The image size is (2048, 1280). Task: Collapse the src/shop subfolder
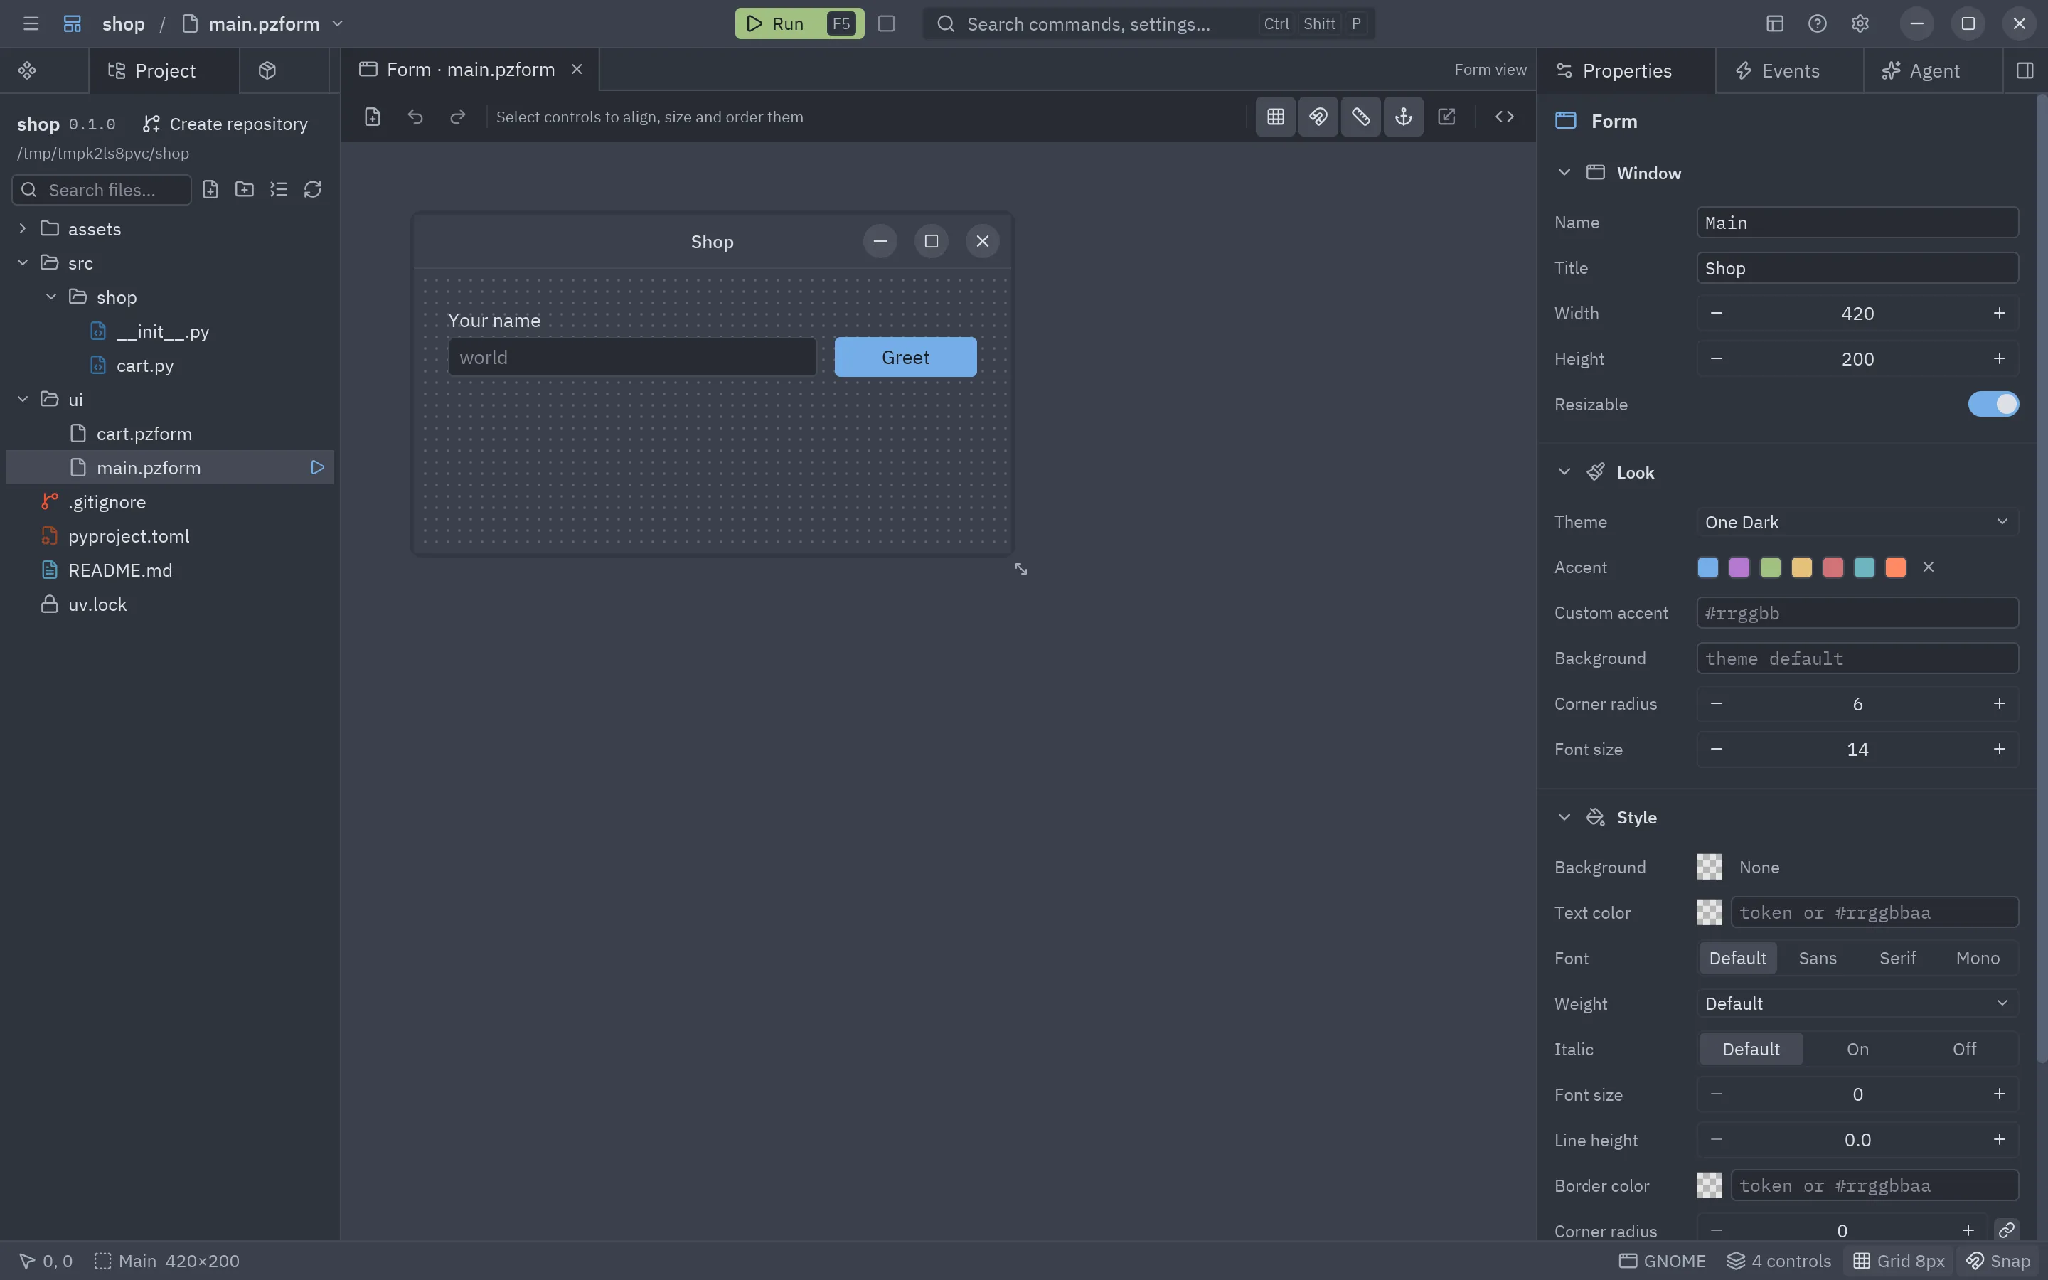pyautogui.click(x=50, y=297)
